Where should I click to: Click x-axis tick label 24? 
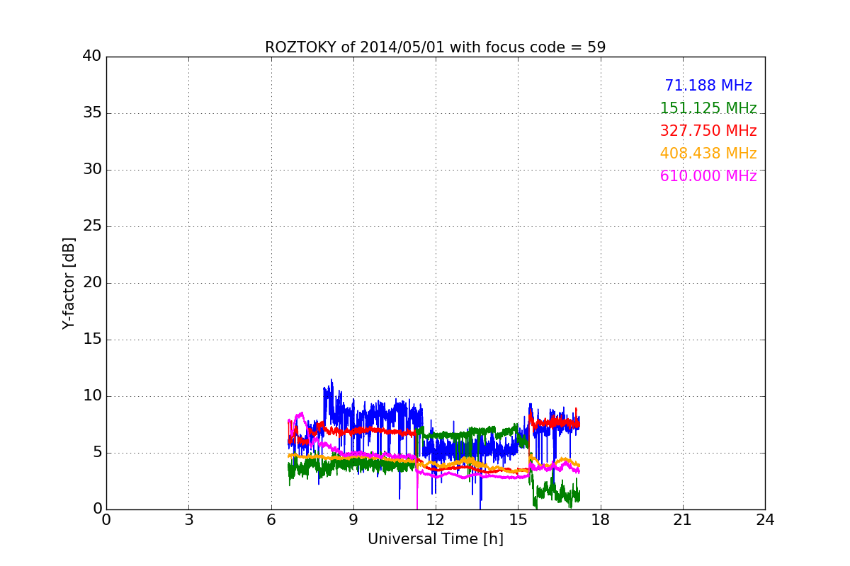tap(765, 520)
